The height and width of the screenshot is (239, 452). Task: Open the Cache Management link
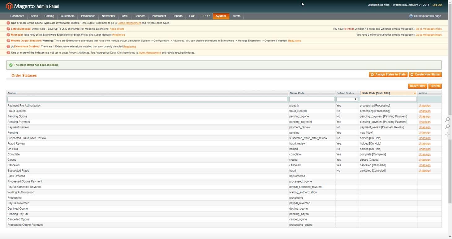[x=129, y=23]
